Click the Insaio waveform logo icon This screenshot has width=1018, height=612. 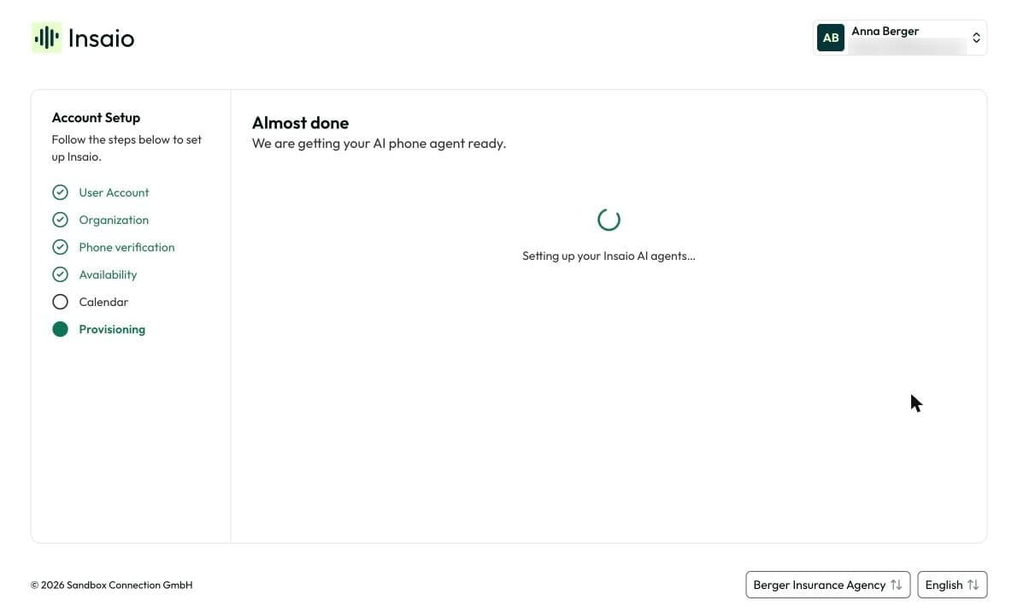pos(46,38)
